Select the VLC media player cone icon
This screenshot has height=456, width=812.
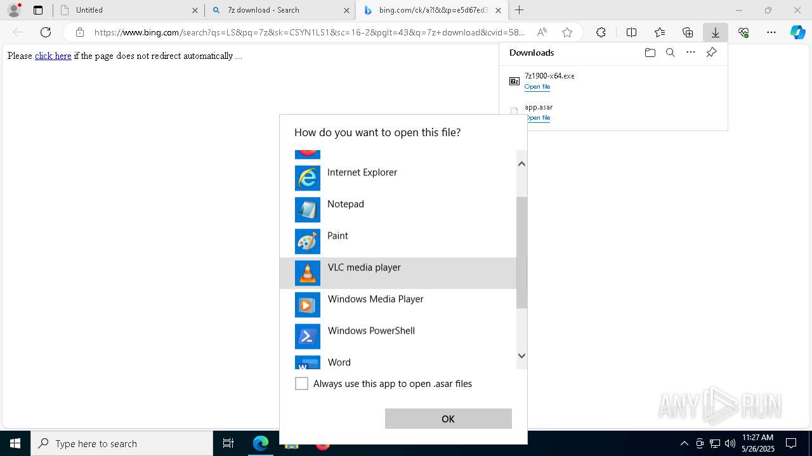[308, 273]
